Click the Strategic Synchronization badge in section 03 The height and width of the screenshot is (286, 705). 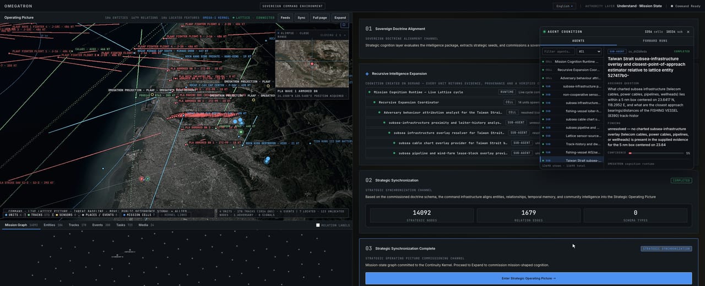coord(666,249)
